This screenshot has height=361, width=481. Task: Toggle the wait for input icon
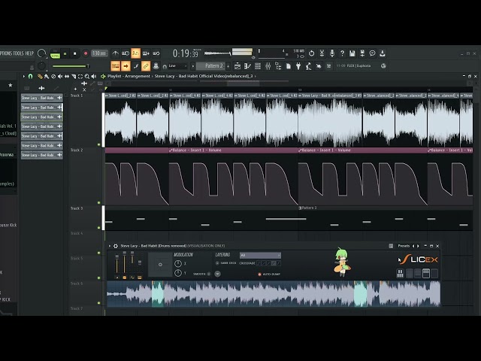pos(126,53)
